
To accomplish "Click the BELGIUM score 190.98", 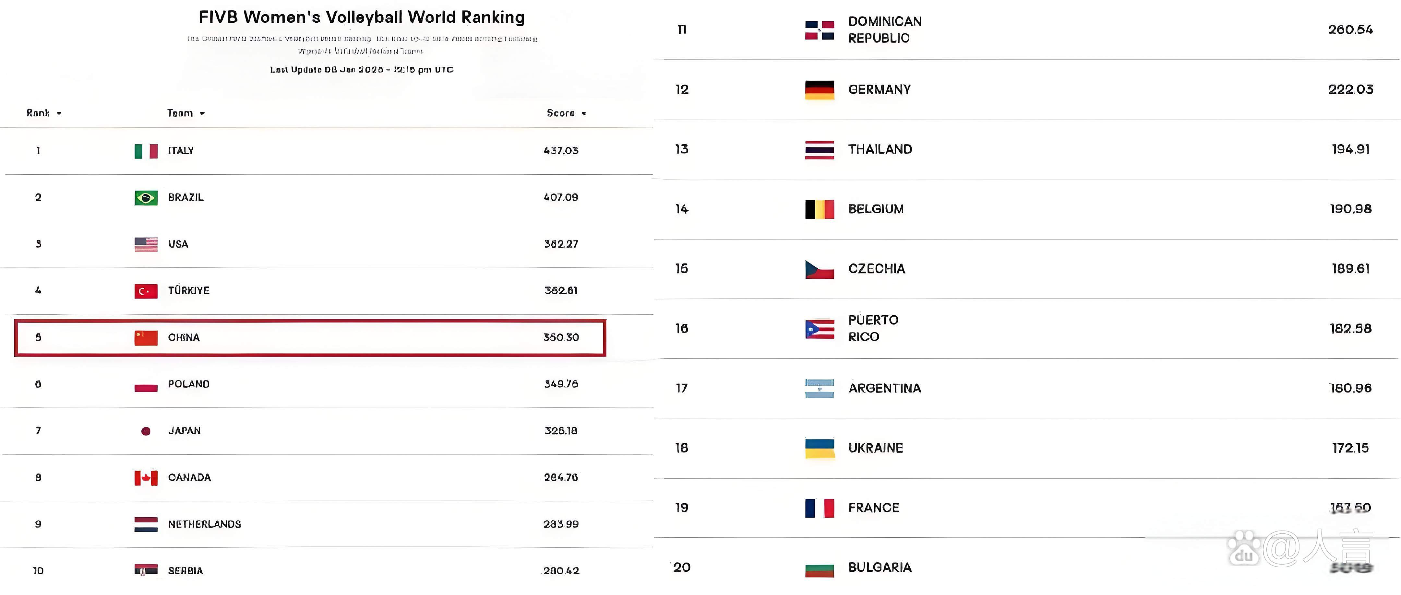I will pyautogui.click(x=1351, y=209).
